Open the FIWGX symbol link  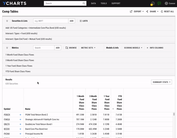coord(7,119)
